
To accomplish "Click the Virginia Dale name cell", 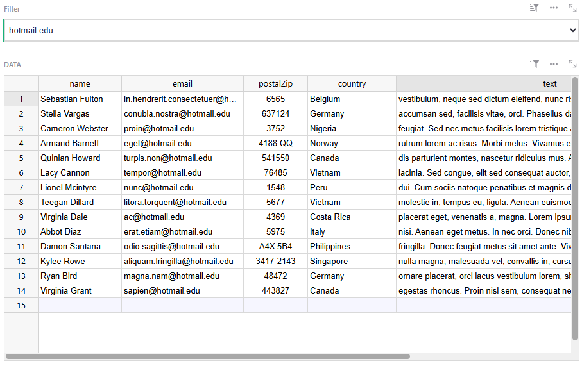I will point(80,217).
